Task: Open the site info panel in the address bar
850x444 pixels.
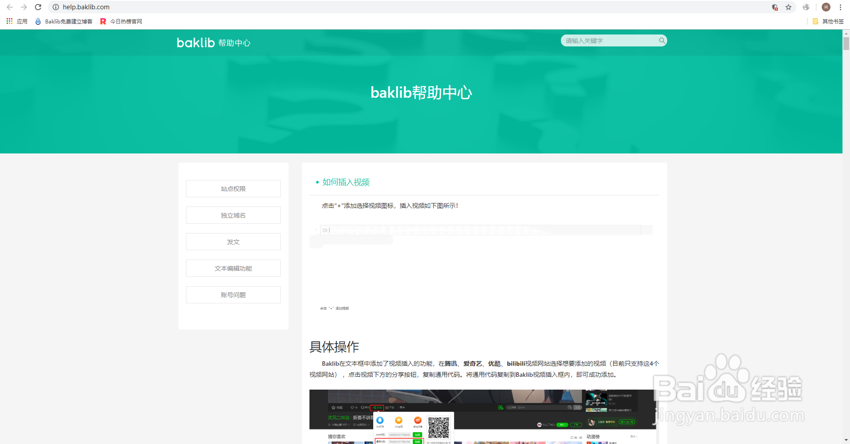Action: [55, 7]
